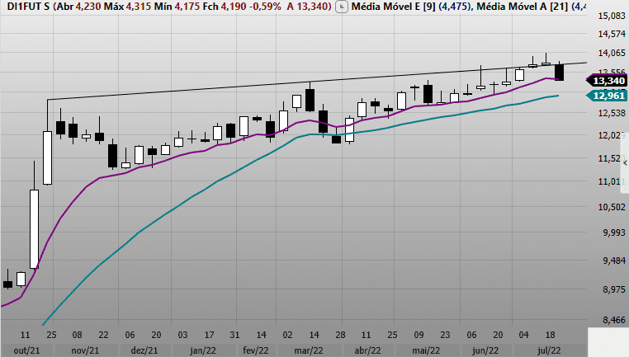
Task: Click the jun/22 month label on time axis
Action: point(485,350)
